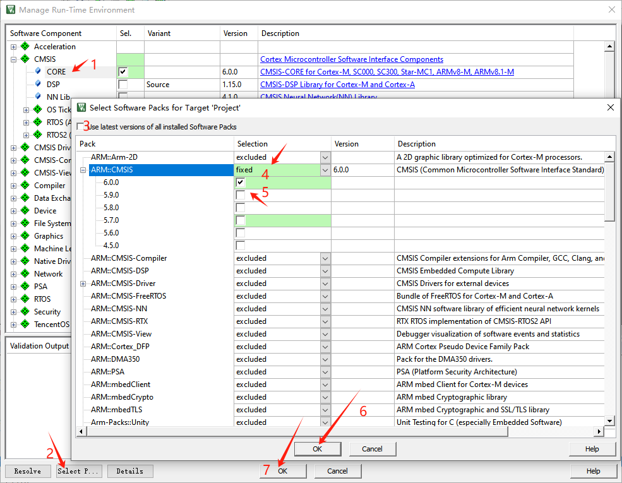Click the Manage Run-Time Environment title icon
The height and width of the screenshot is (483, 622).
11,9
